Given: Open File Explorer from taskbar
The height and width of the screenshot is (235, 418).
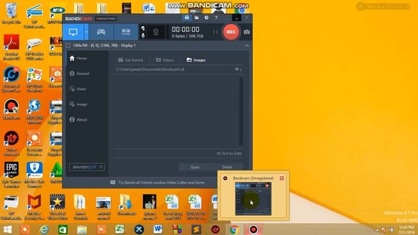Looking at the screenshot, I should 82,229.
